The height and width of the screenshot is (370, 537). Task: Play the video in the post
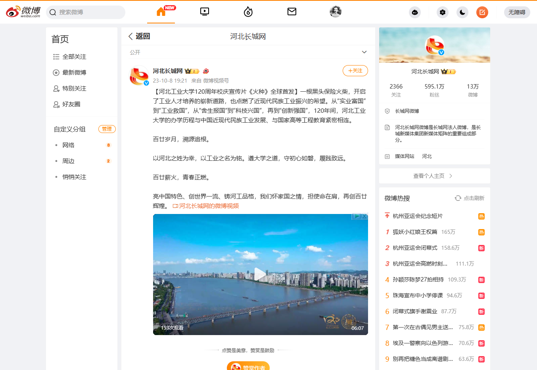[x=260, y=274]
